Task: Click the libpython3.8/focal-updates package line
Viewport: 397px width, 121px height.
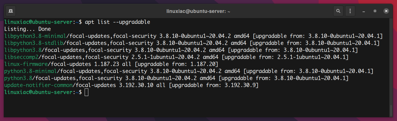Action: [181, 50]
